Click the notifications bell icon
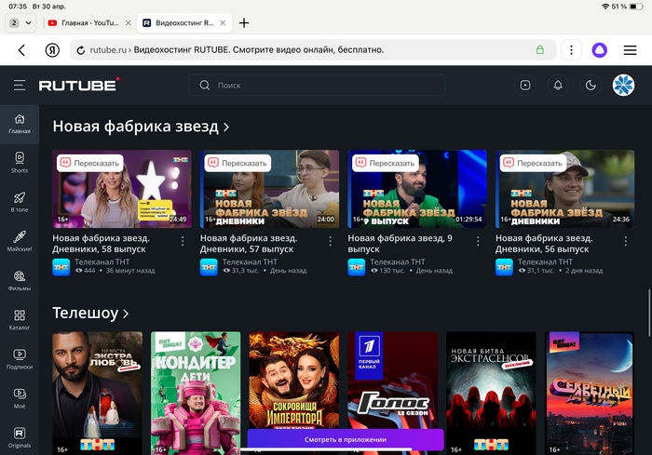 (x=558, y=86)
